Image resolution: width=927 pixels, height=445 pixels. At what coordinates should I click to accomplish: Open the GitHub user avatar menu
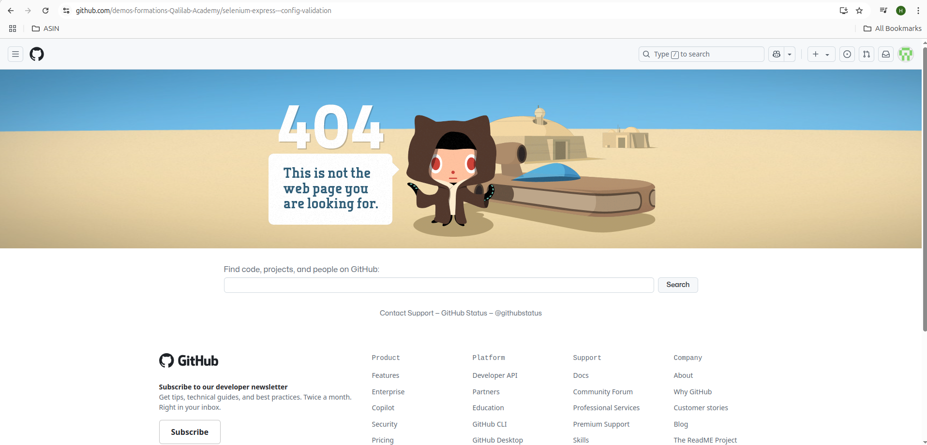point(906,54)
